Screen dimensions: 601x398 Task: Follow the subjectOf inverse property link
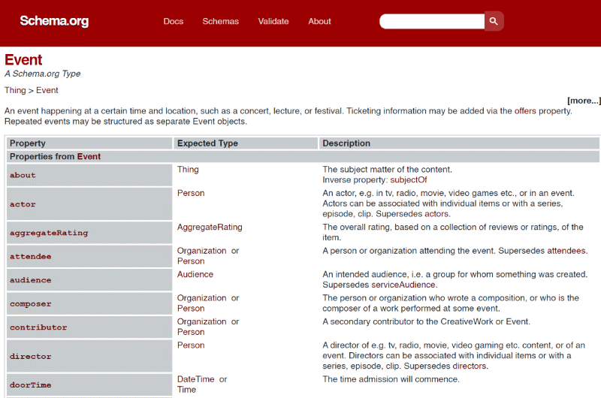[408, 180]
